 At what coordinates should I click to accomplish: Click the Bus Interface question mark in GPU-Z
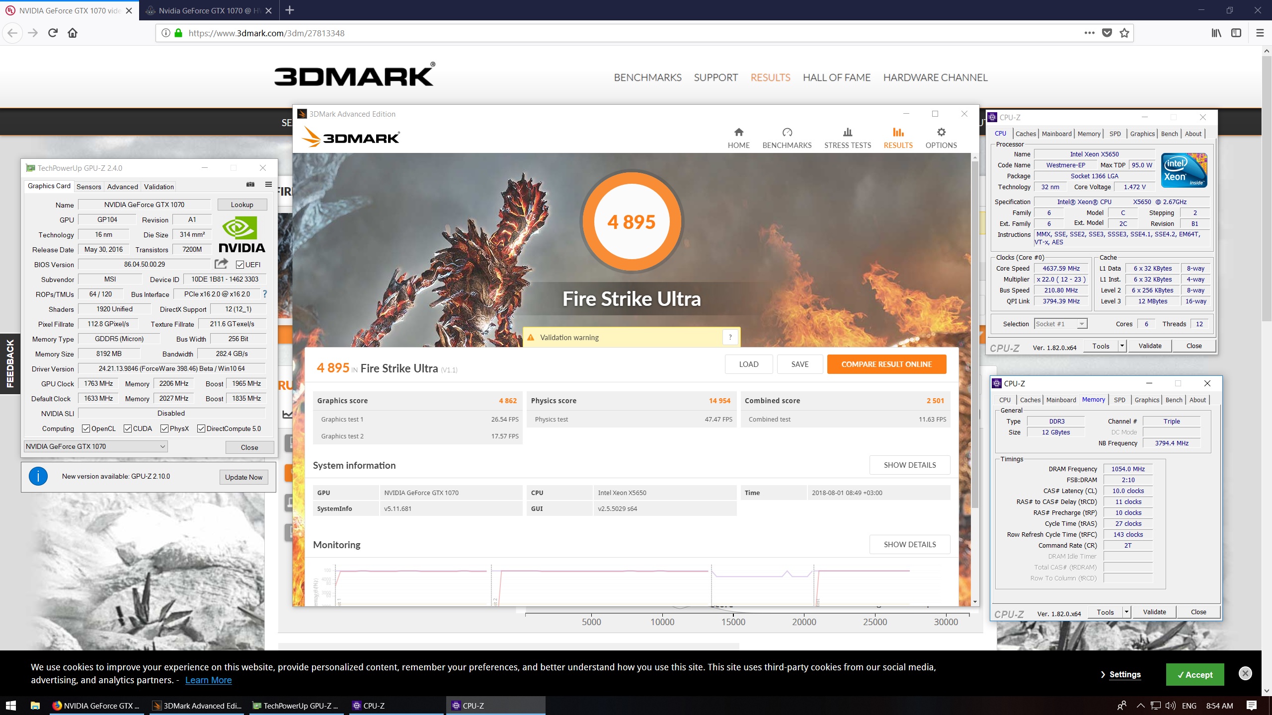tap(265, 294)
